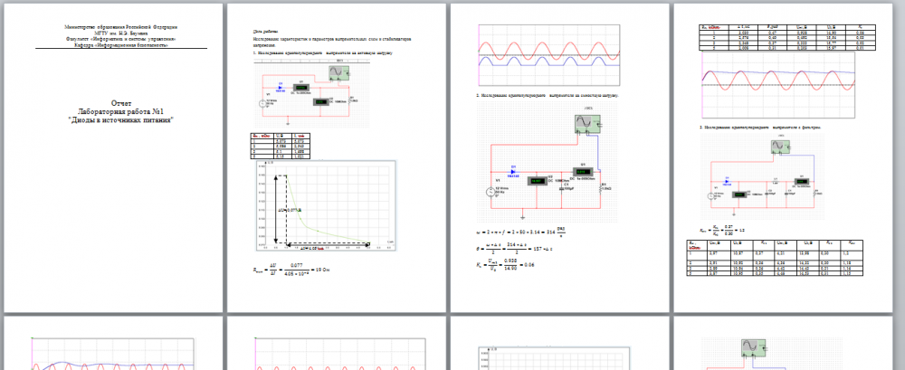
Task: Select the green curve graph on page two
Action: click(326, 206)
